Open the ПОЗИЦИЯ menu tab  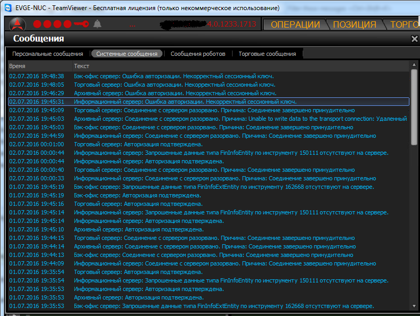tap(355, 24)
